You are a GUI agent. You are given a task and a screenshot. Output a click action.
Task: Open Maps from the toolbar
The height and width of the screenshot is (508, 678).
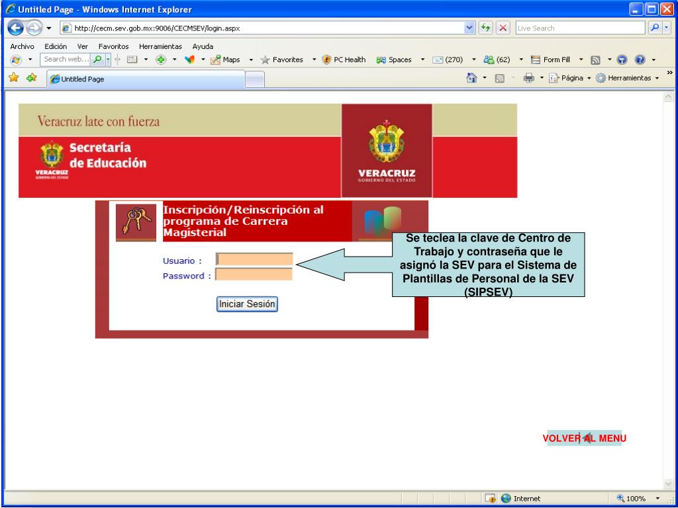pyautogui.click(x=225, y=60)
